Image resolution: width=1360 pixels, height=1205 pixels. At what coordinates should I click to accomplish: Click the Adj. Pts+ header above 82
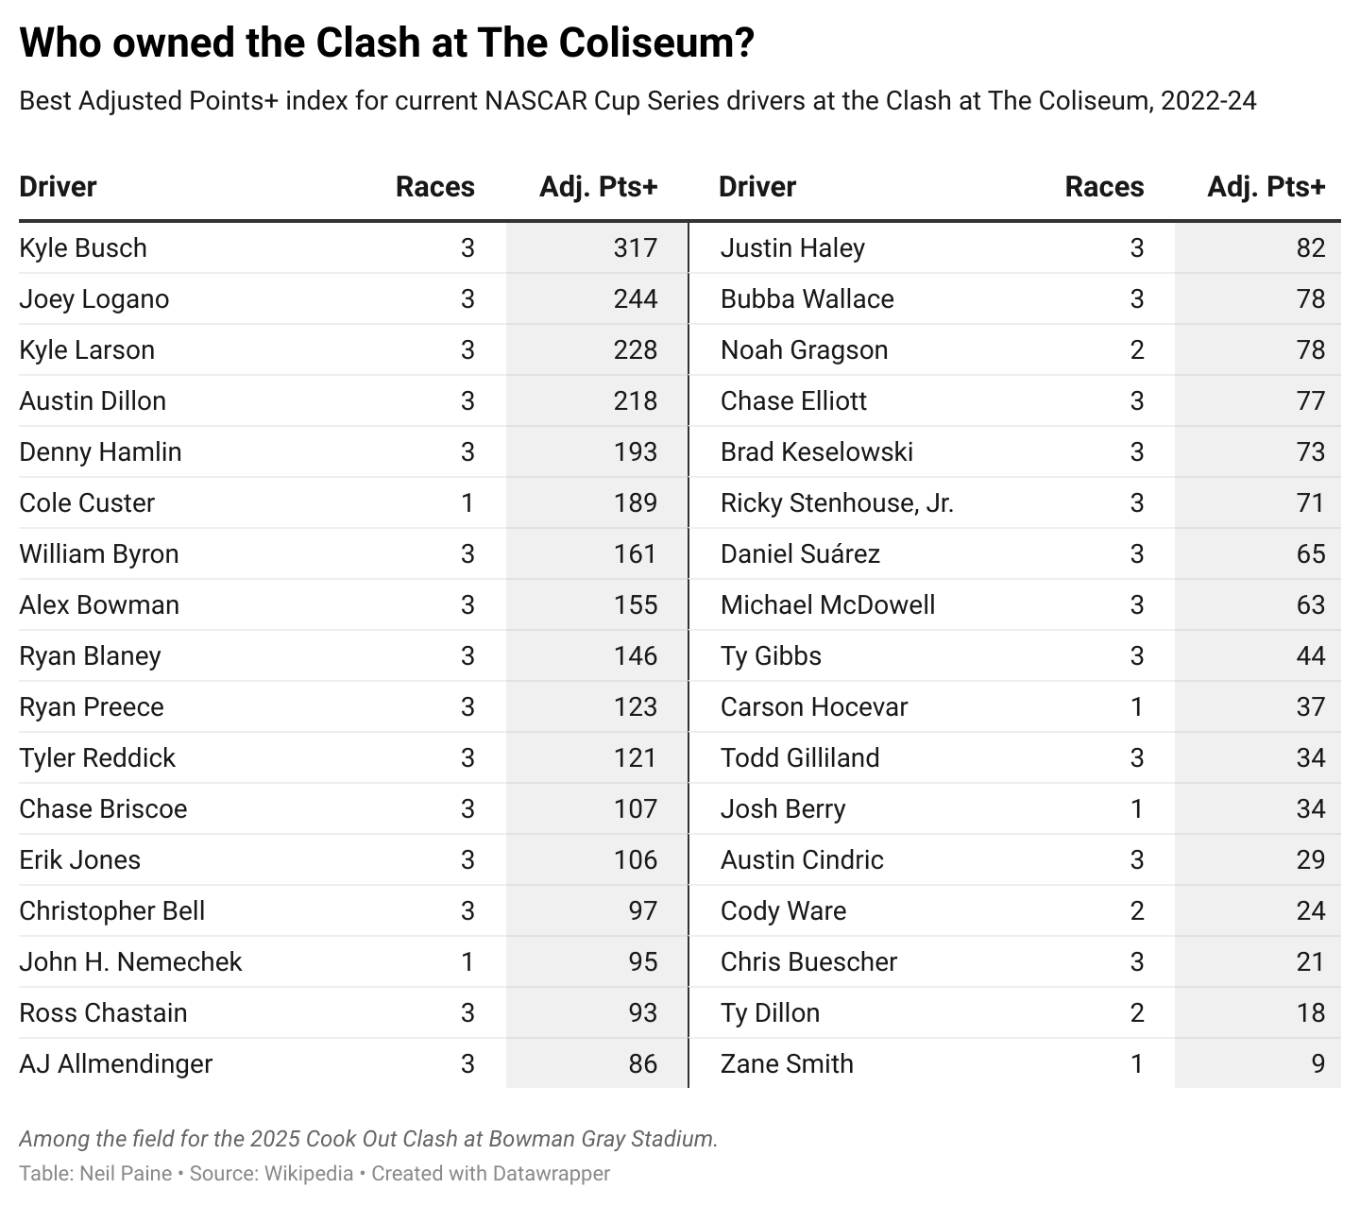click(x=1266, y=187)
